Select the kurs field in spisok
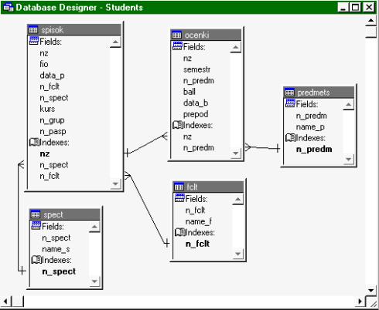379x310 pixels. (47, 109)
